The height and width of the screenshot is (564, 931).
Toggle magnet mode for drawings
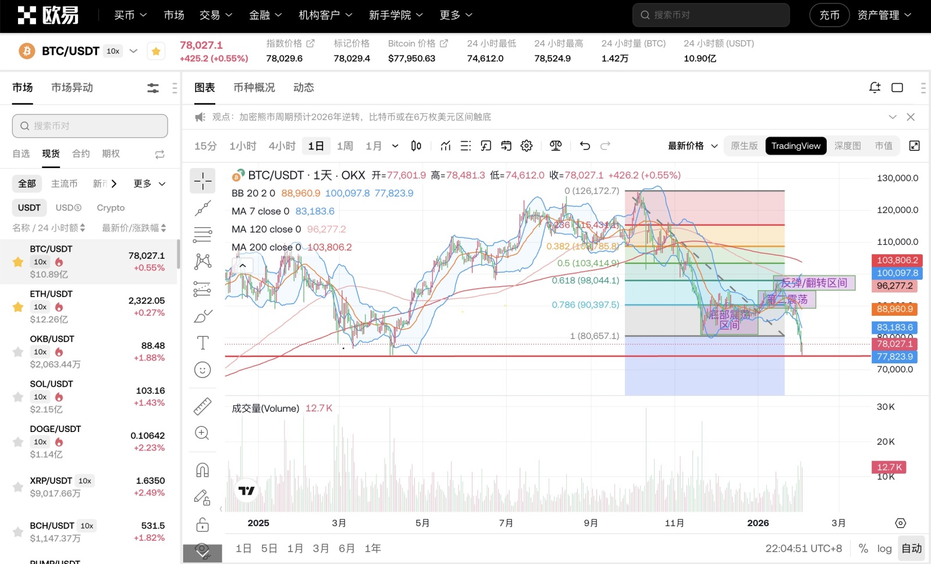coord(202,470)
